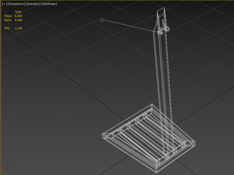
Task: Click the FPS readout value
Action: tap(19, 28)
